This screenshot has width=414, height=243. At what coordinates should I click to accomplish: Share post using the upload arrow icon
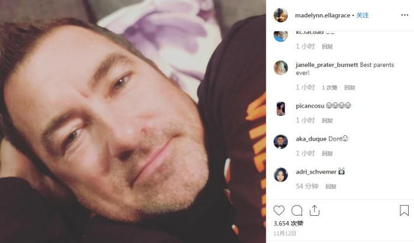click(315, 210)
